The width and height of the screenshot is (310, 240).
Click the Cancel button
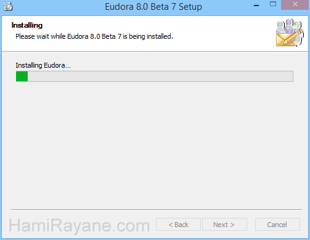277,225
